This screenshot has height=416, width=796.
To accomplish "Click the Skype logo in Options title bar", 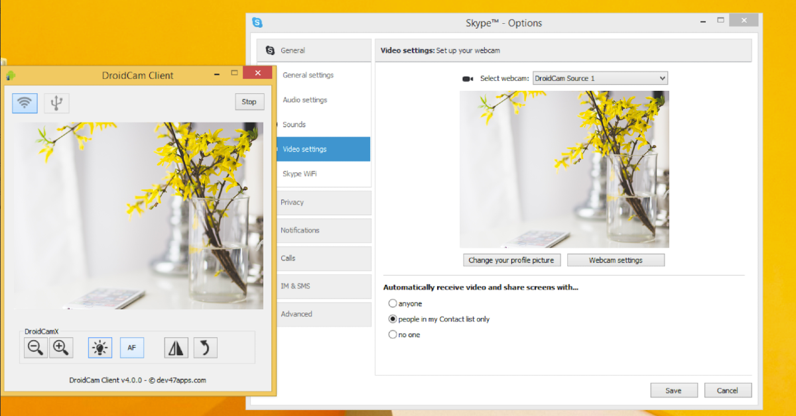I will (257, 23).
